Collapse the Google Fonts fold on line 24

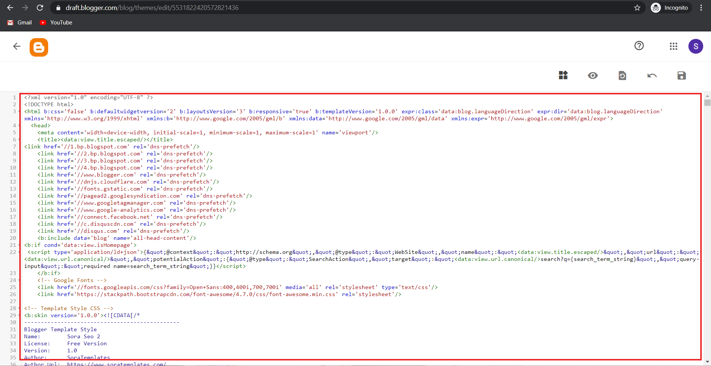click(19, 280)
